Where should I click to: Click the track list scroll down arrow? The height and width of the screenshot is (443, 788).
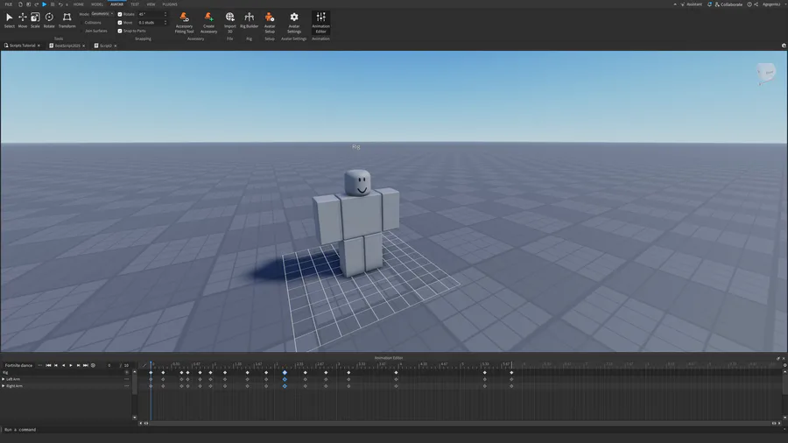click(x=134, y=417)
